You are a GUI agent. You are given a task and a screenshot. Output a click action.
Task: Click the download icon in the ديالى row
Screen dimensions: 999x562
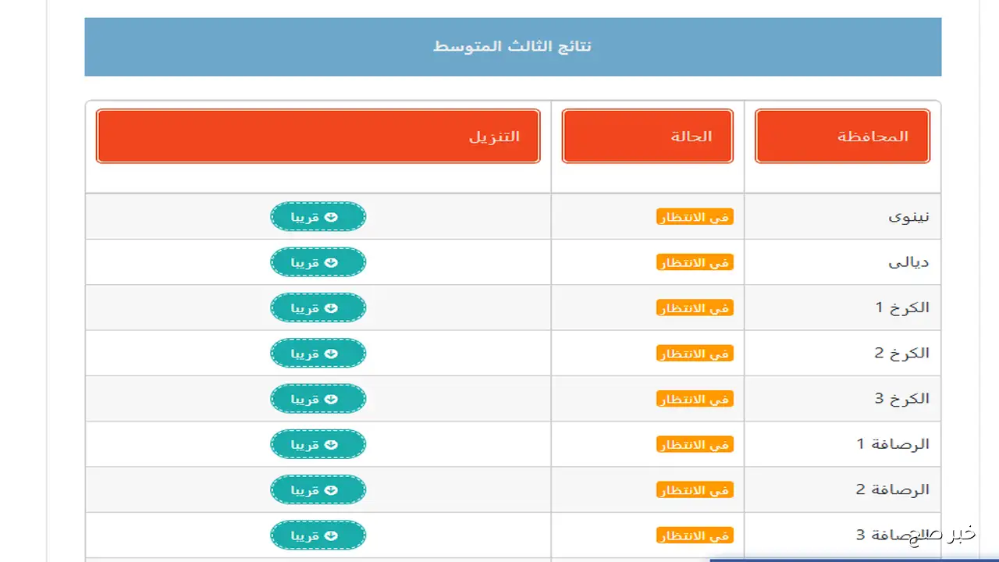point(331,262)
